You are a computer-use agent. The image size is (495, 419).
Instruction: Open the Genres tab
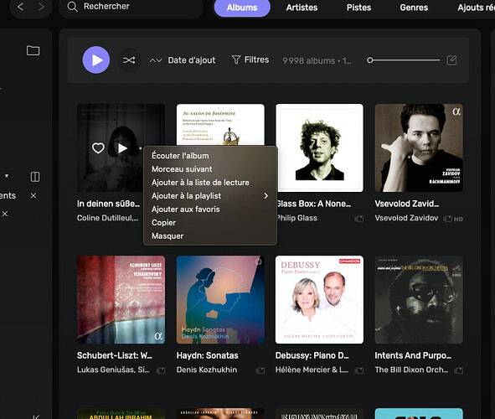[x=414, y=8]
